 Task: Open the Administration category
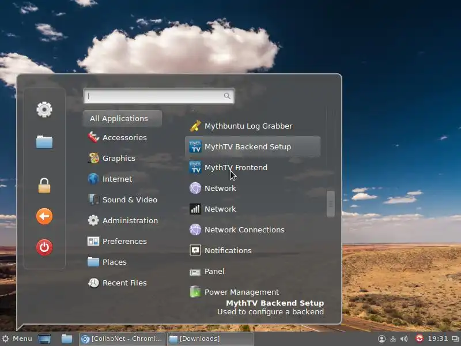122,220
